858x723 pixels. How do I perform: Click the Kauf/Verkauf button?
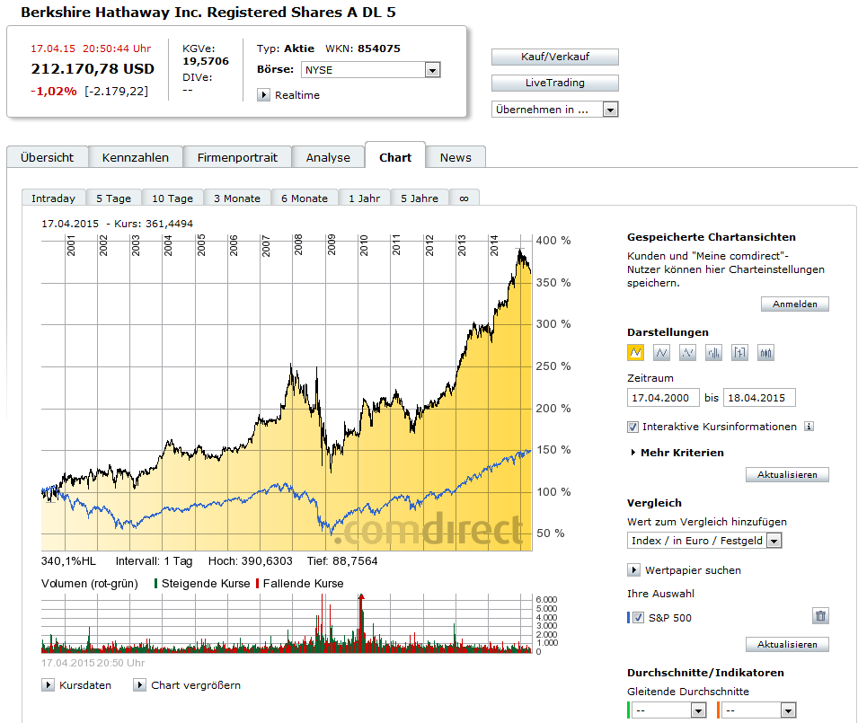point(555,57)
